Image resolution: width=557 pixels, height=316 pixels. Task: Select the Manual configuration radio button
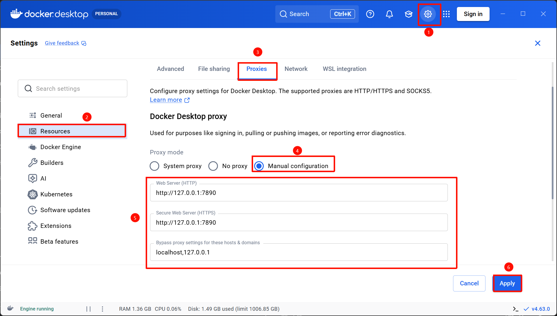click(259, 166)
